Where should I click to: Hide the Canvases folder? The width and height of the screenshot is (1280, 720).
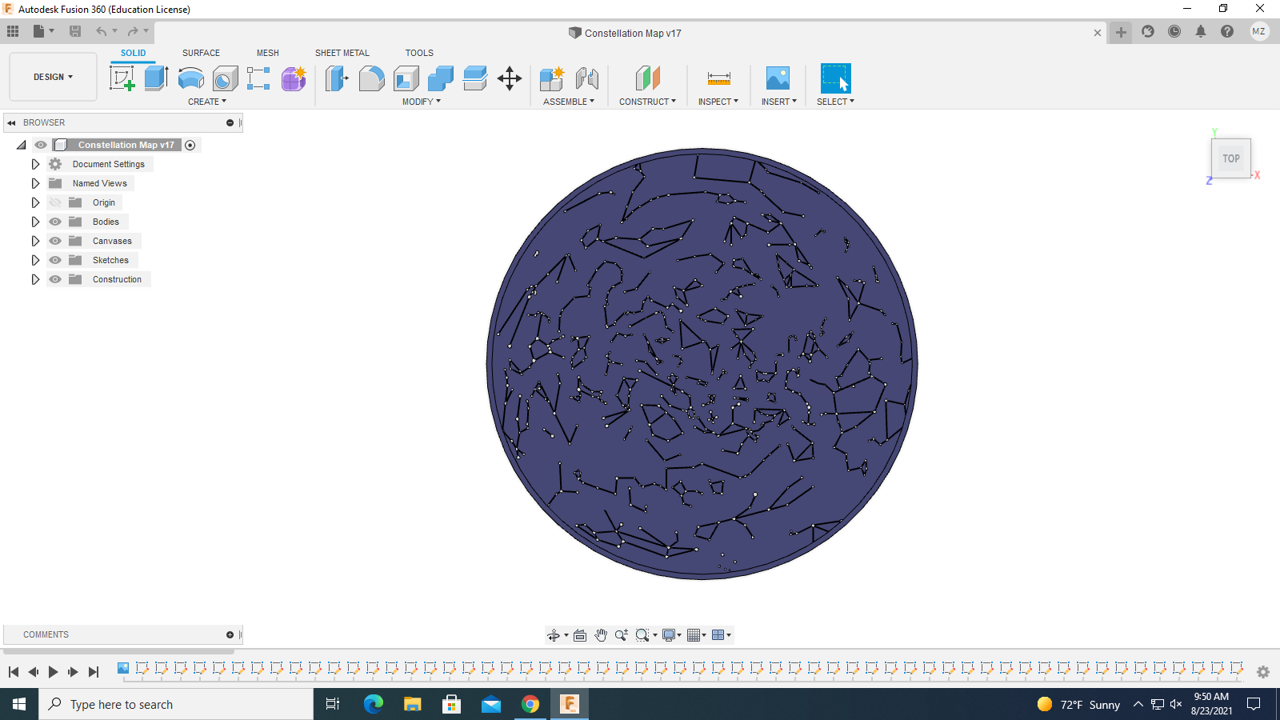54,241
